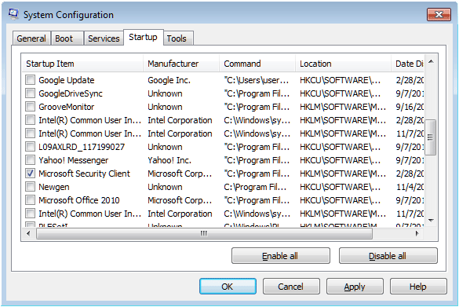Click the horizontal scrollbar left arrow
This screenshot has height=307, width=459.
coord(28,233)
